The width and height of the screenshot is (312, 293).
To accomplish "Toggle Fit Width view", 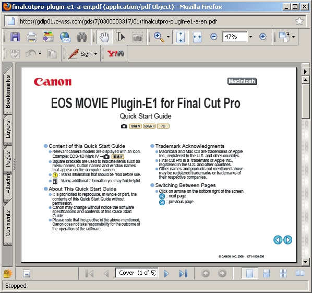I will pyautogui.click(x=197, y=37).
